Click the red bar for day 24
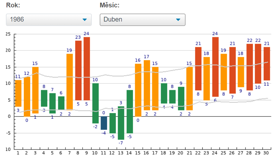 [x=215, y=67]
